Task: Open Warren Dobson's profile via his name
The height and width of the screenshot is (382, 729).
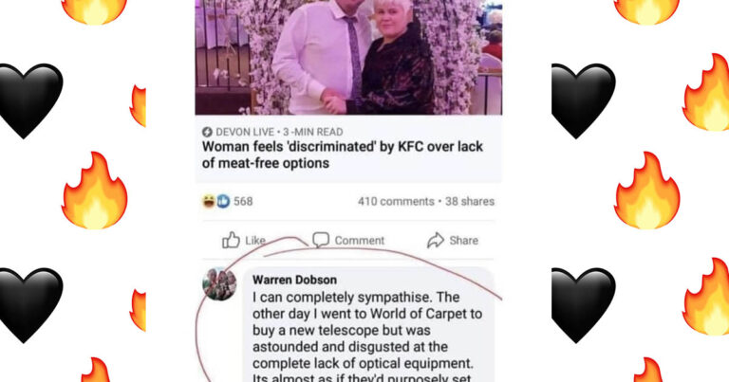Action: 294,281
